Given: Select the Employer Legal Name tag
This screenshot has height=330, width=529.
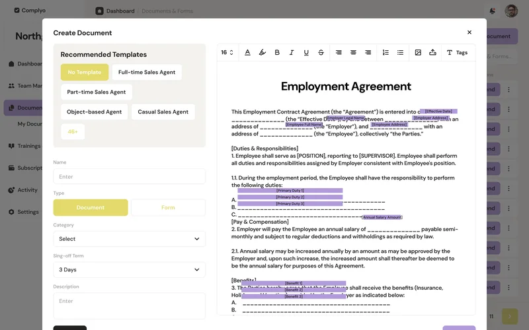Looking at the screenshot, I should coord(346,118).
